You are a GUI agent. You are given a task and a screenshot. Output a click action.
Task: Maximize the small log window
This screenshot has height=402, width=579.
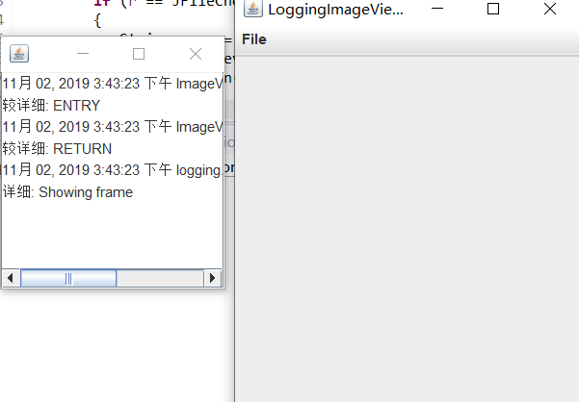click(x=139, y=54)
